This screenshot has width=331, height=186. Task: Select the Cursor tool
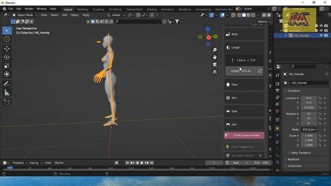point(7,39)
